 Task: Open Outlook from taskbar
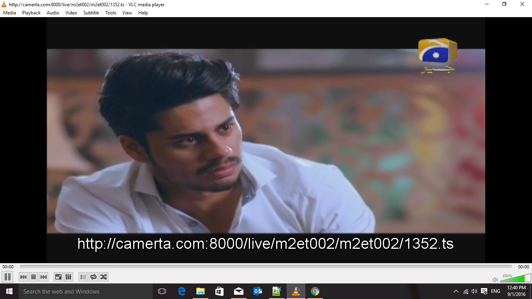(x=257, y=291)
